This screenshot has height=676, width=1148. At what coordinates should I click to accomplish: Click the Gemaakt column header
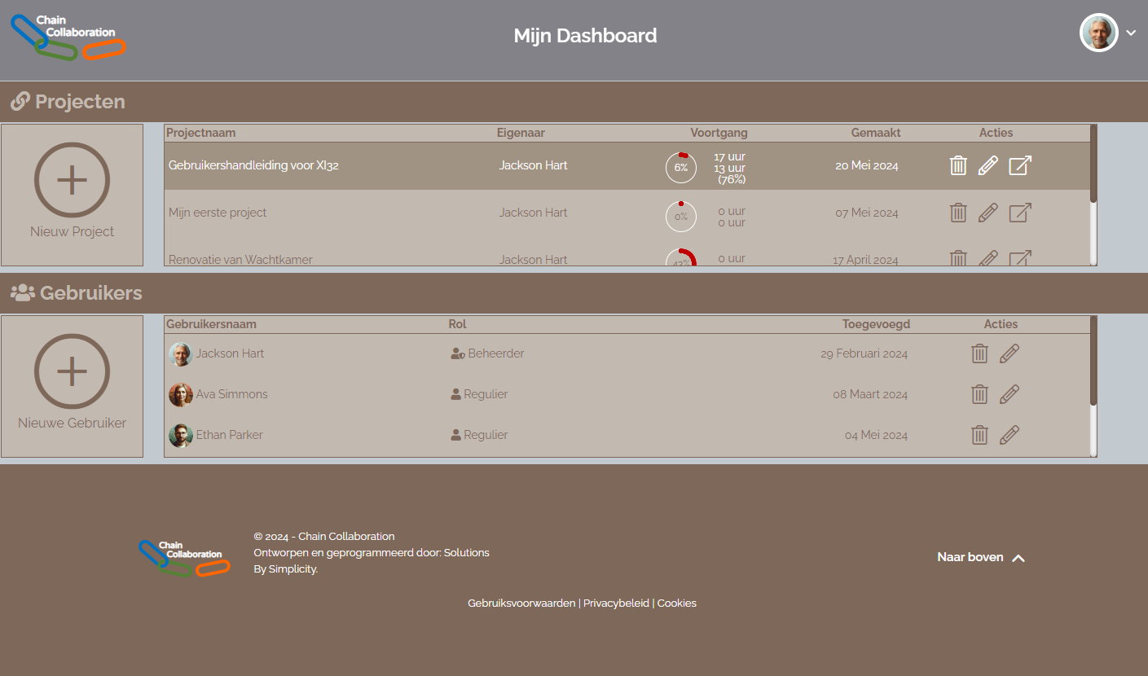click(x=876, y=133)
